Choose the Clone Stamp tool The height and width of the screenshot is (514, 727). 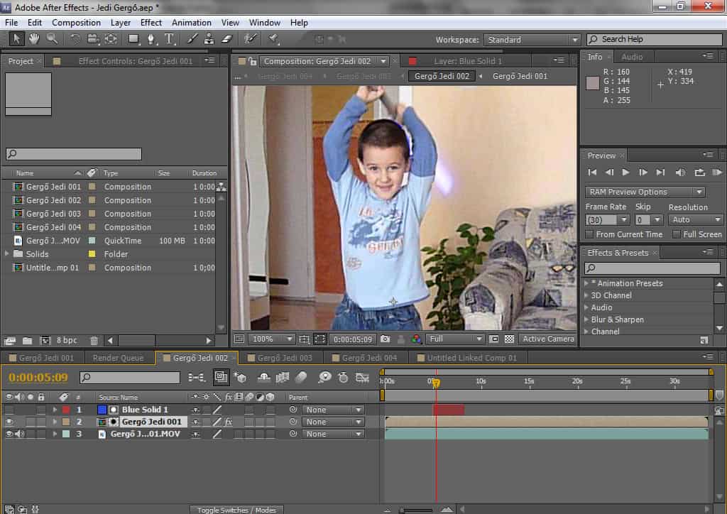[209, 38]
